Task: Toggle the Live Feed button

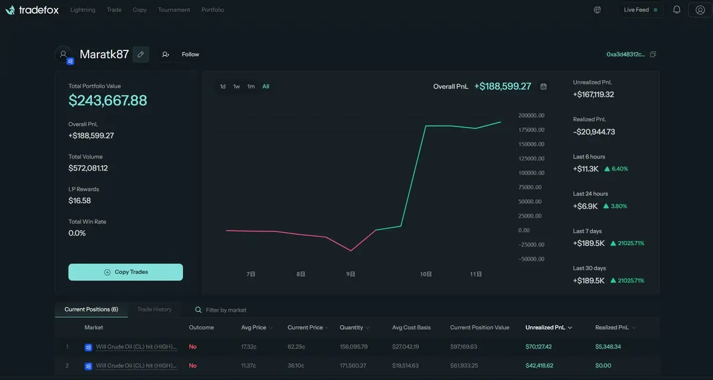Action: coord(641,10)
